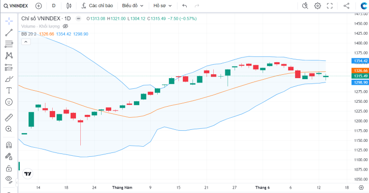The height and width of the screenshot is (193, 369).
Task: Open candlestick chart type selector
Action: pyautogui.click(x=69, y=6)
